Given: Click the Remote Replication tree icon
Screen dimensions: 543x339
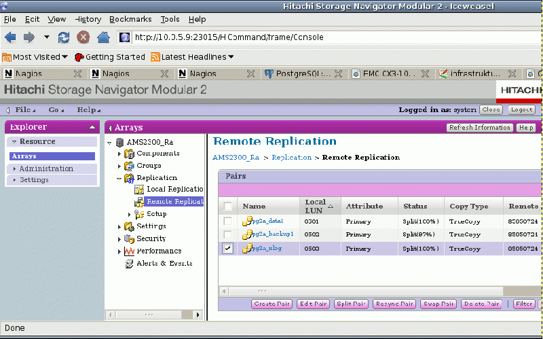Looking at the screenshot, I should (x=139, y=201).
